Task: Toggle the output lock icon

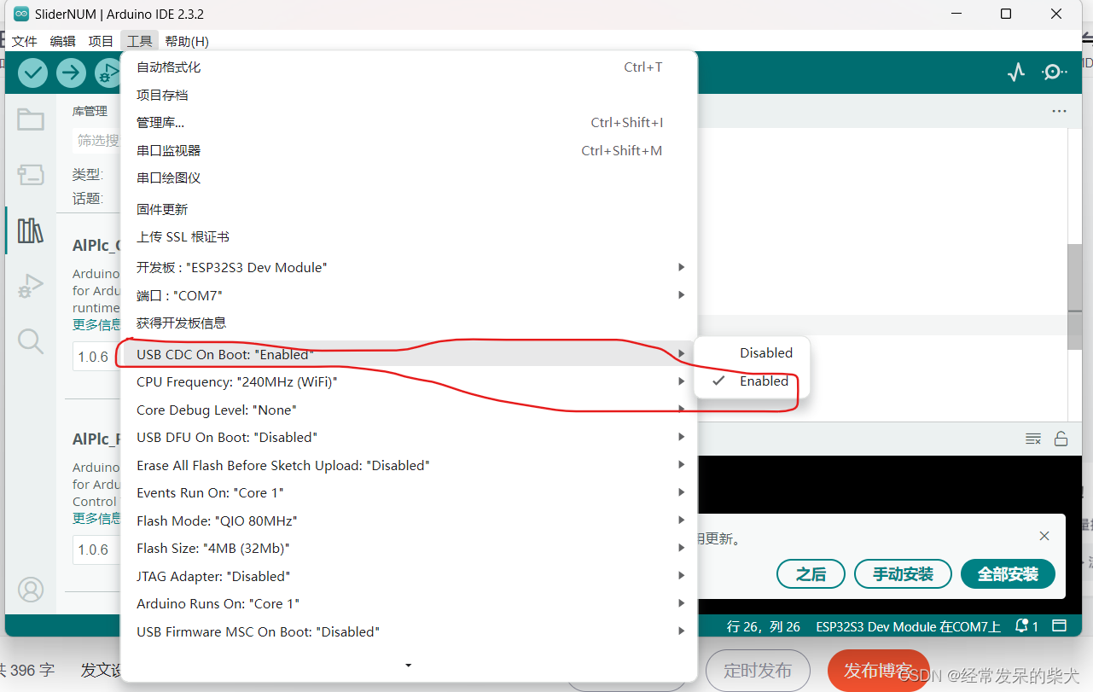Action: pos(1061,439)
